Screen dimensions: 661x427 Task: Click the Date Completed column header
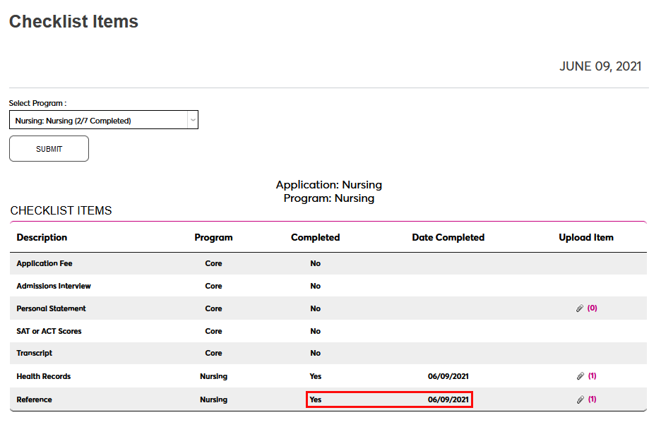click(x=448, y=238)
